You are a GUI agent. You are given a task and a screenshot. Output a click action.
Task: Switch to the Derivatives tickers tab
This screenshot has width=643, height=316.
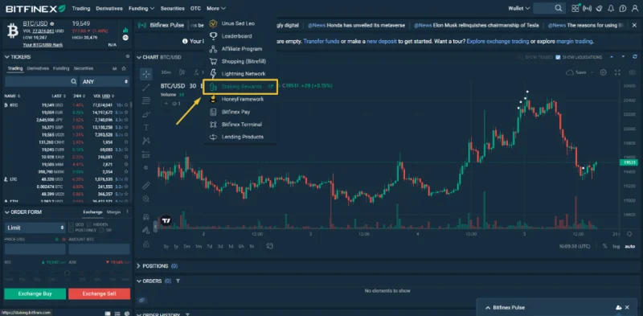click(x=38, y=68)
